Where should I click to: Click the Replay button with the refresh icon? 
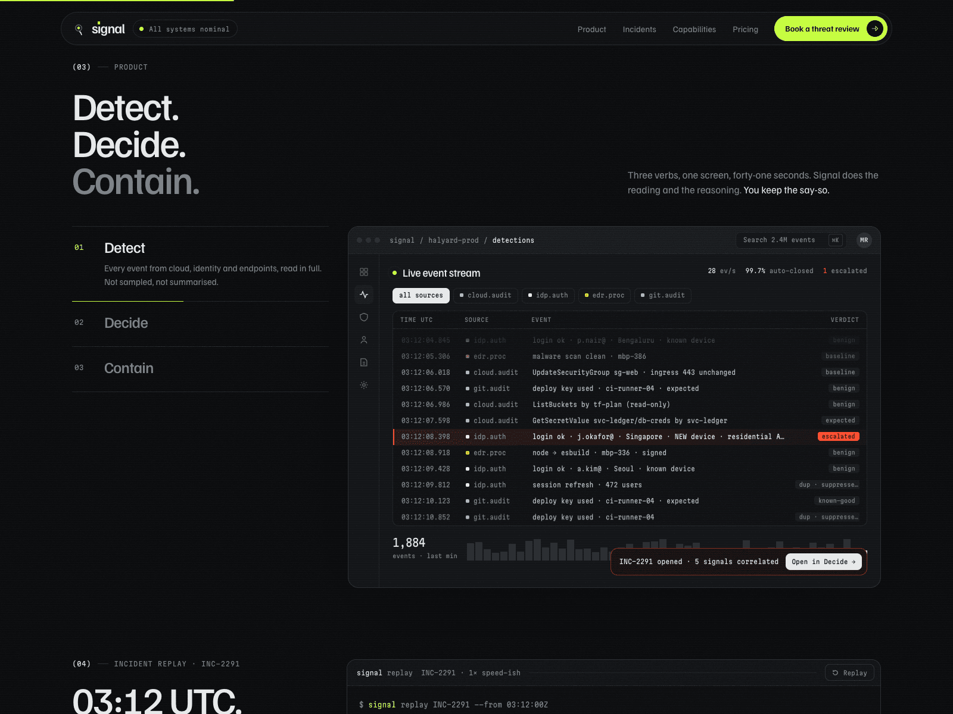pyautogui.click(x=849, y=673)
